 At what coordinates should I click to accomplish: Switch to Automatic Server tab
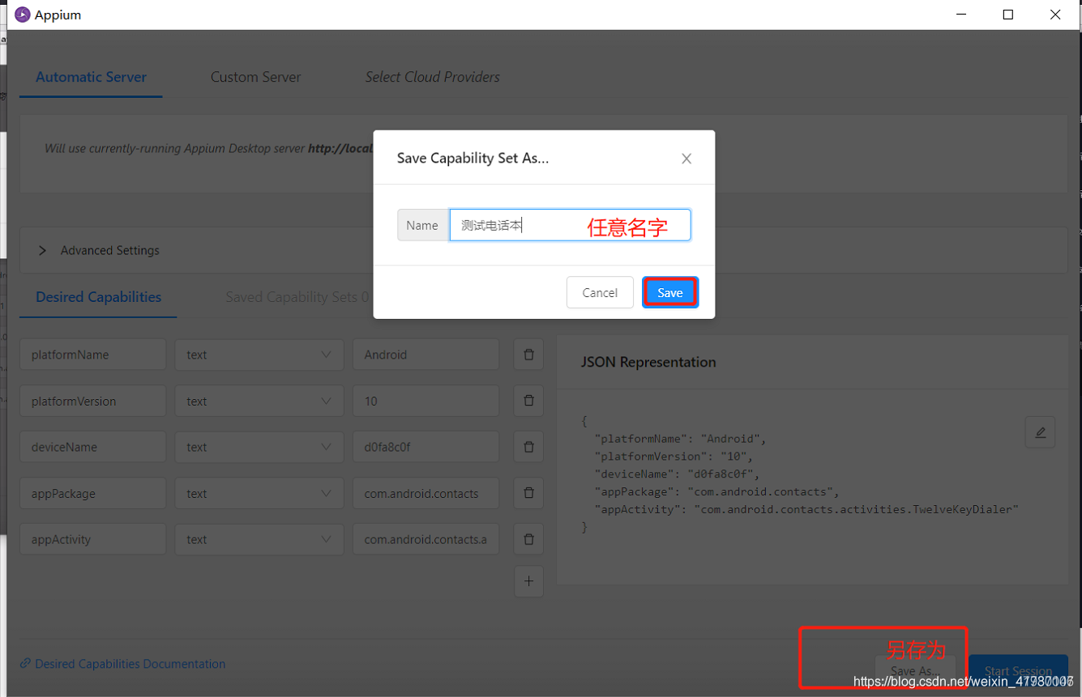91,77
